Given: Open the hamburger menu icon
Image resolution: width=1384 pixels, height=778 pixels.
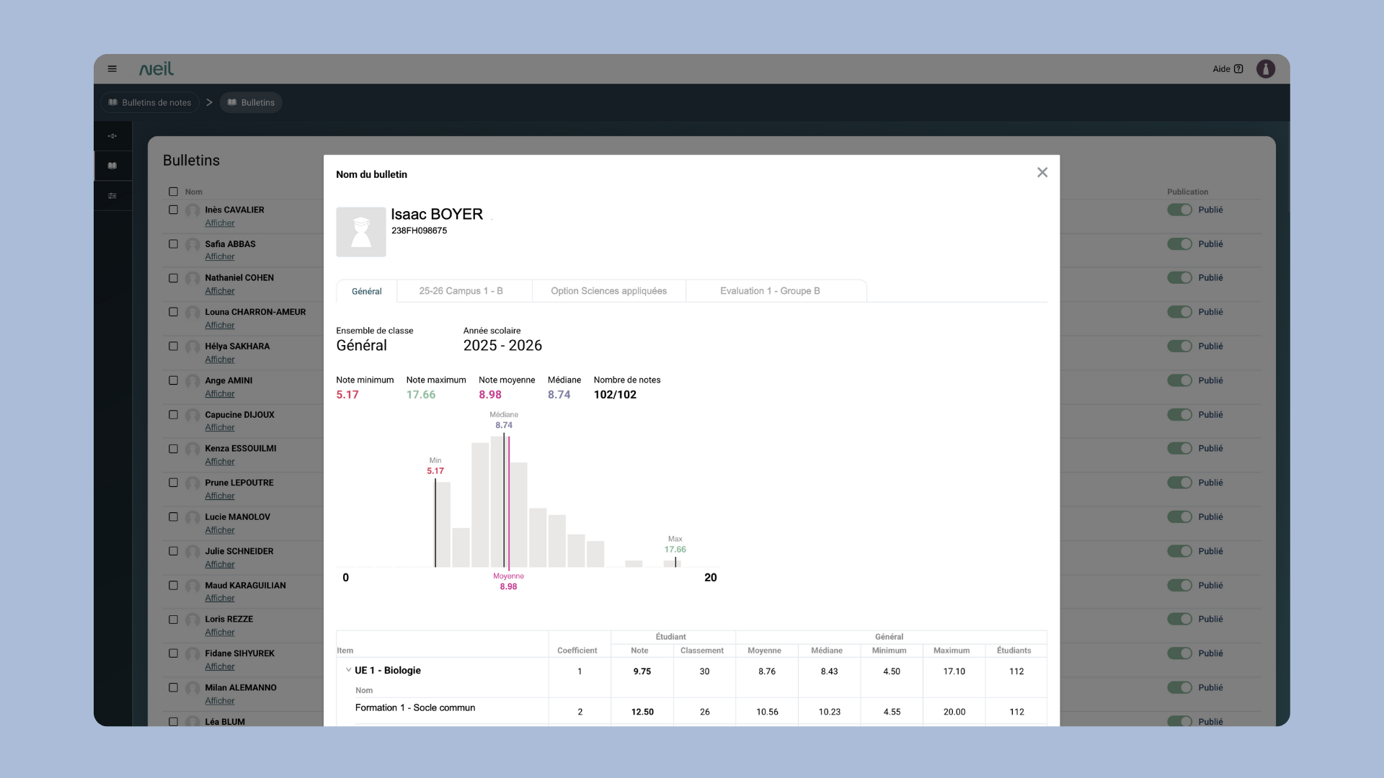Looking at the screenshot, I should click(112, 69).
